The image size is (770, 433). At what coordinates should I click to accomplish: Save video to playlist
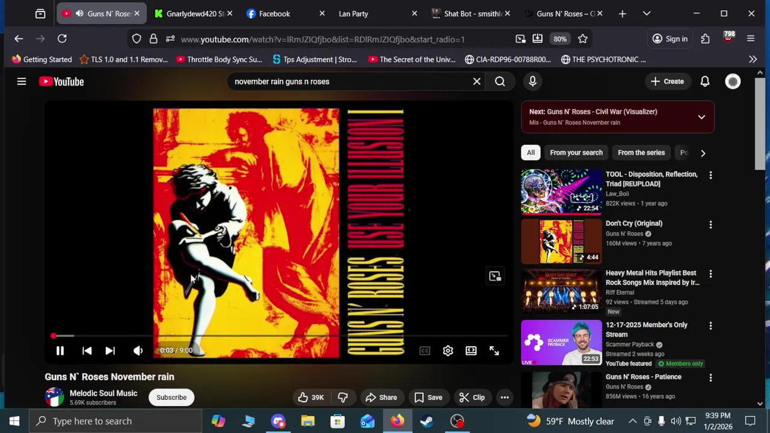(428, 398)
